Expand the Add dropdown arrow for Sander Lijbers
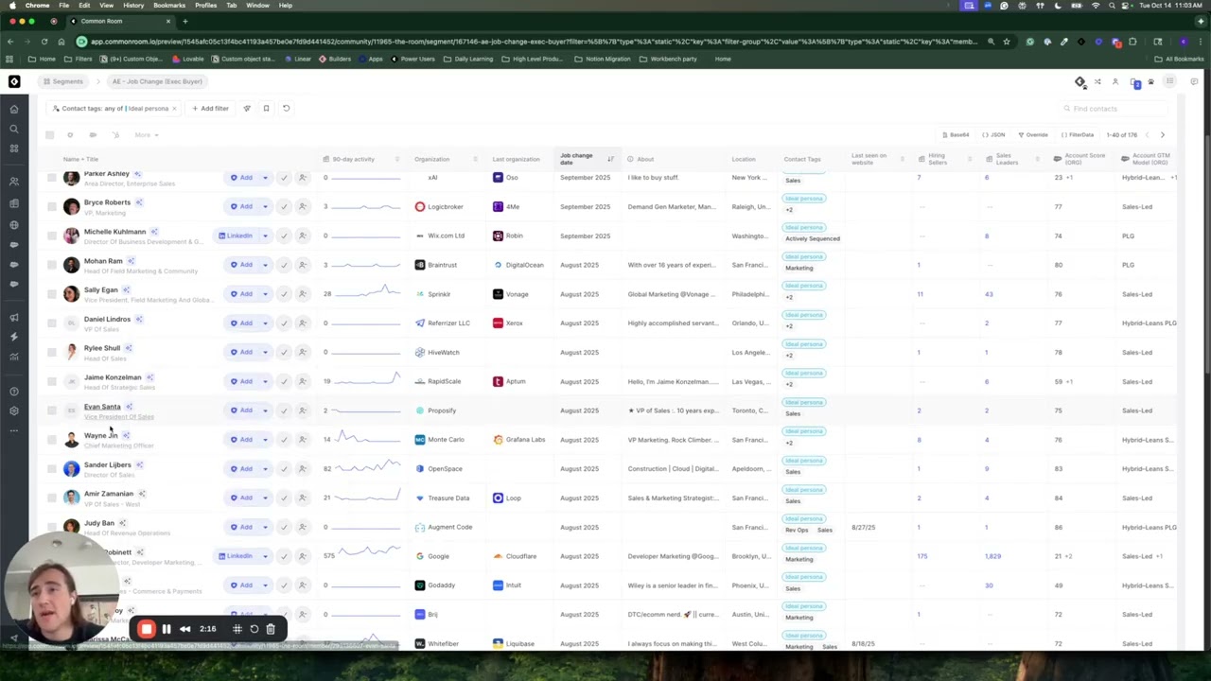1211x681 pixels. [x=265, y=469]
